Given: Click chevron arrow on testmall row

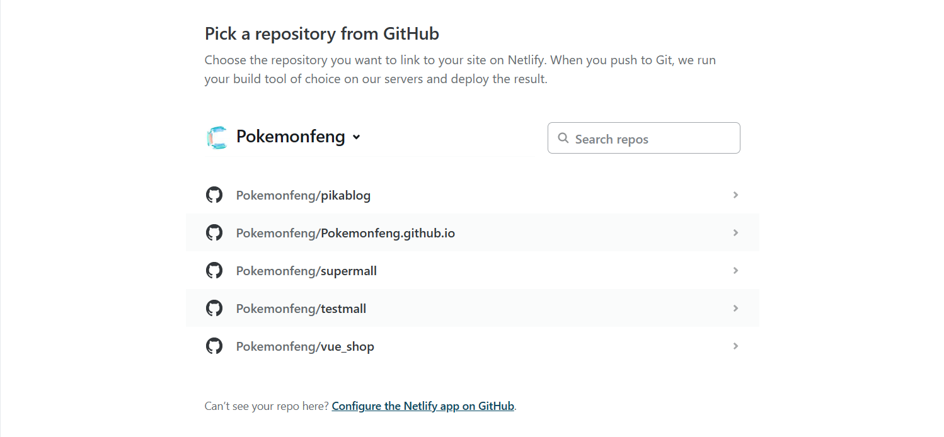Looking at the screenshot, I should click(x=735, y=308).
